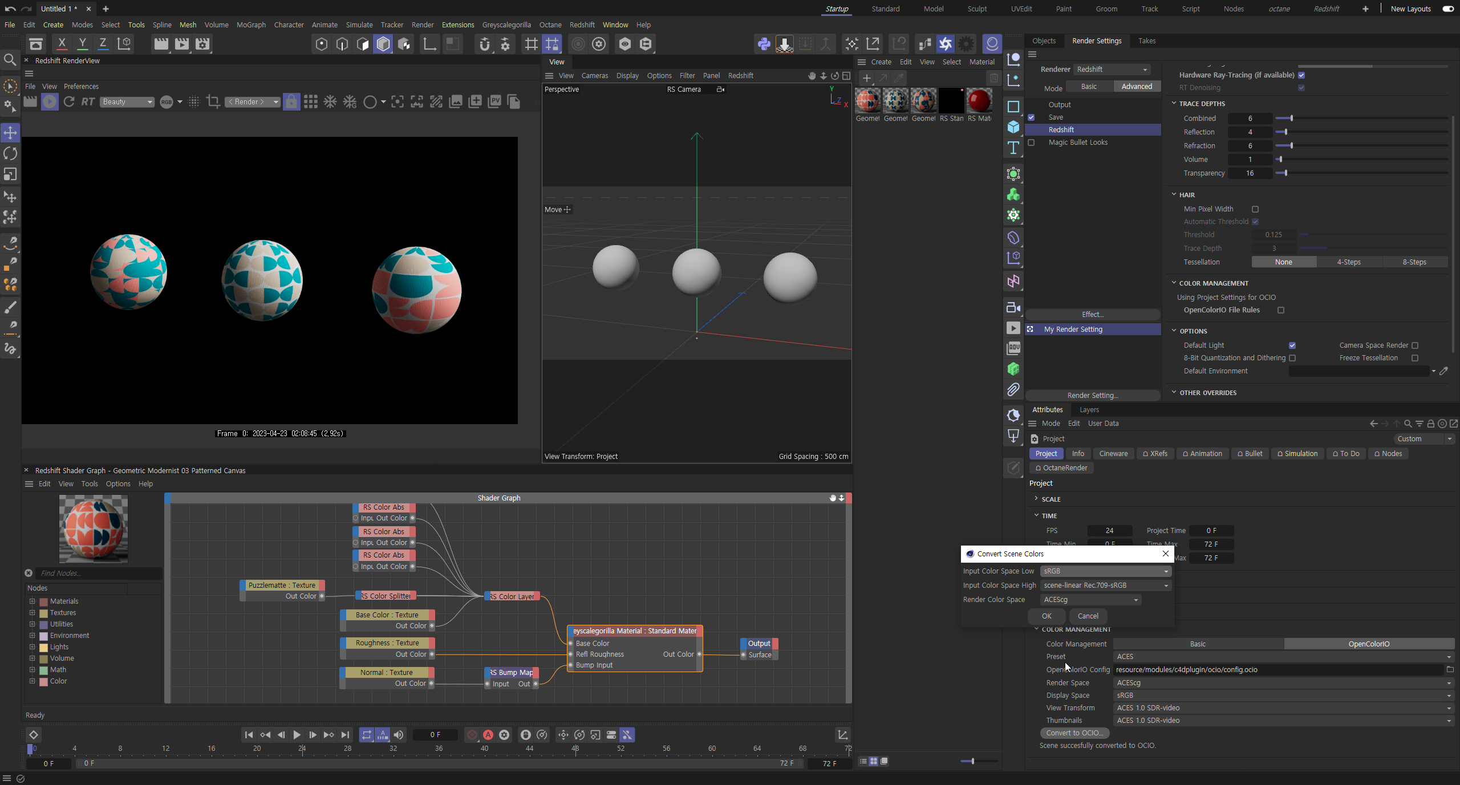
Task: Open the Attributes panel search icon
Action: pos(1408,424)
